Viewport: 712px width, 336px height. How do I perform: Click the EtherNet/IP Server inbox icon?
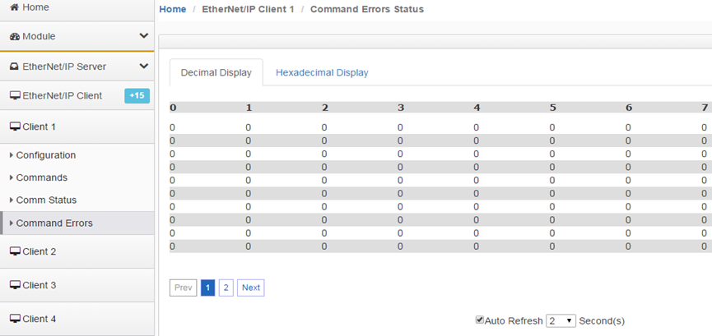(15, 67)
